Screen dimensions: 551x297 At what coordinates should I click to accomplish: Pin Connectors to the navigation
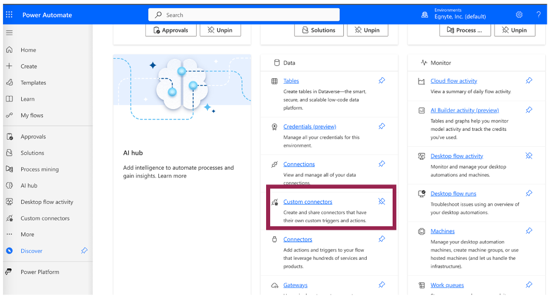pyautogui.click(x=381, y=239)
